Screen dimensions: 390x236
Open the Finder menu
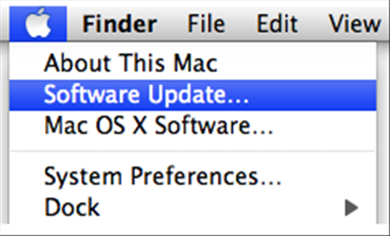pos(120,24)
